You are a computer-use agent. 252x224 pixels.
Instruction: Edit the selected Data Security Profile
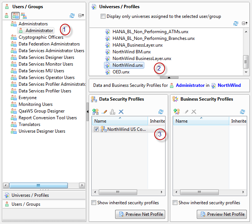104,111
